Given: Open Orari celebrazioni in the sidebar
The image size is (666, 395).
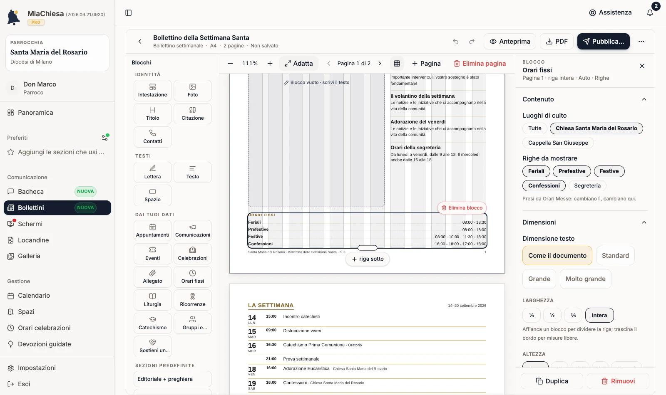Looking at the screenshot, I should [x=57, y=328].
